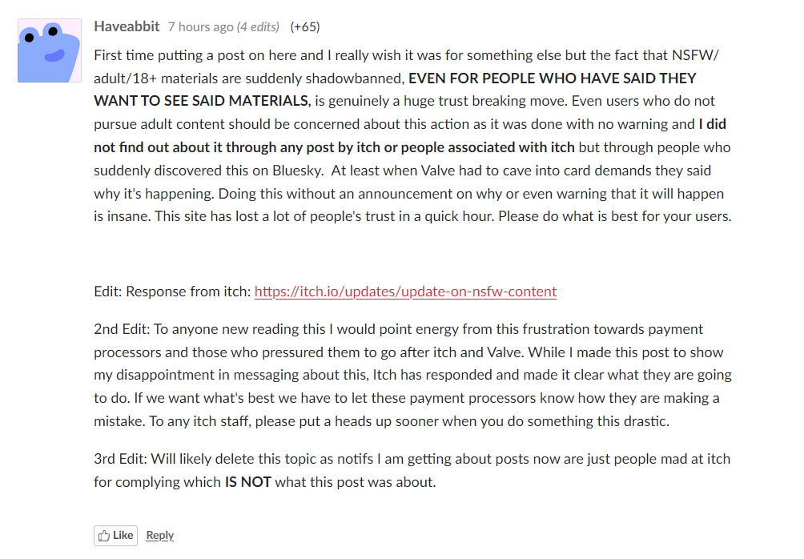This screenshot has width=804, height=559.
Task: Click the '2nd Edit:' paragraph start
Action: coord(122,329)
